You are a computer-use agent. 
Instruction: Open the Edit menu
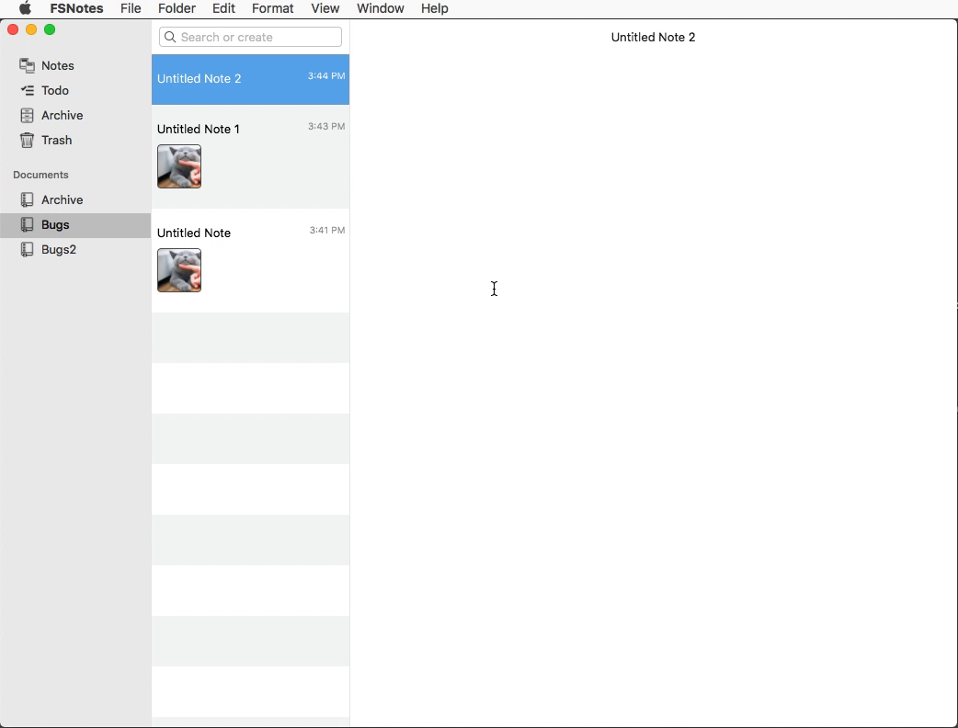pos(223,8)
